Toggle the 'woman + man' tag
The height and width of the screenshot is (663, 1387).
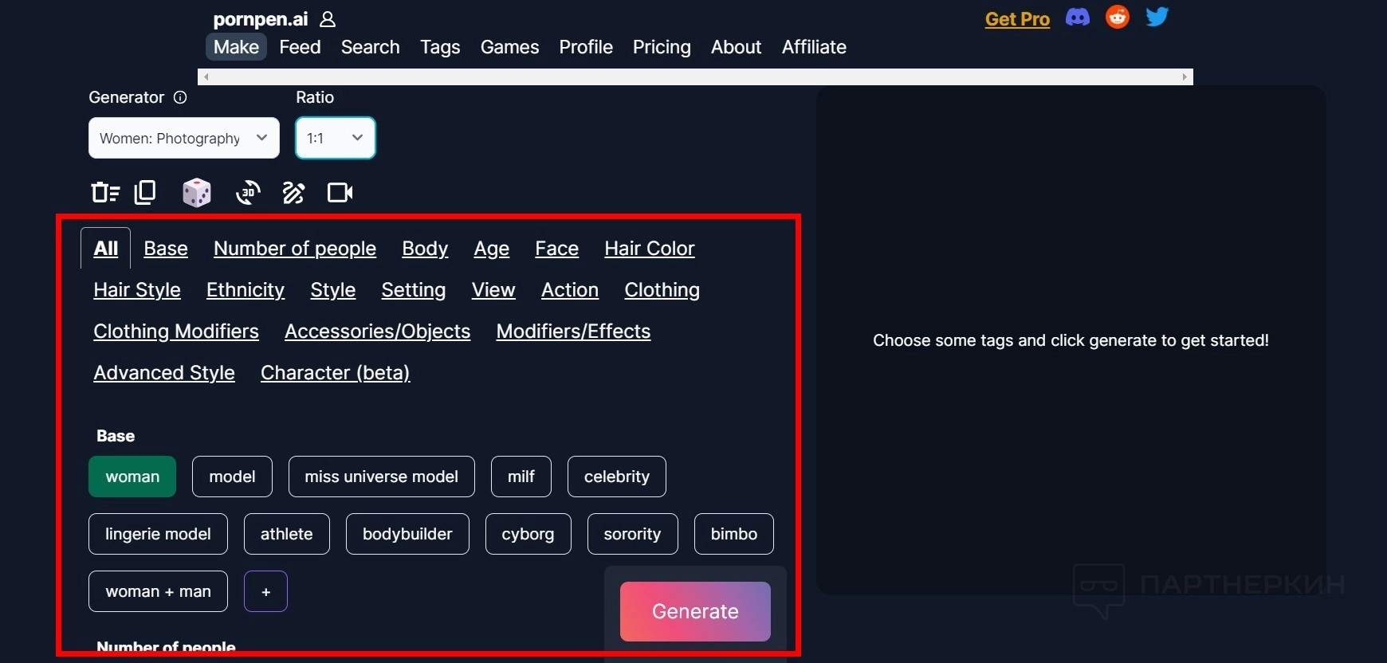pyautogui.click(x=158, y=591)
